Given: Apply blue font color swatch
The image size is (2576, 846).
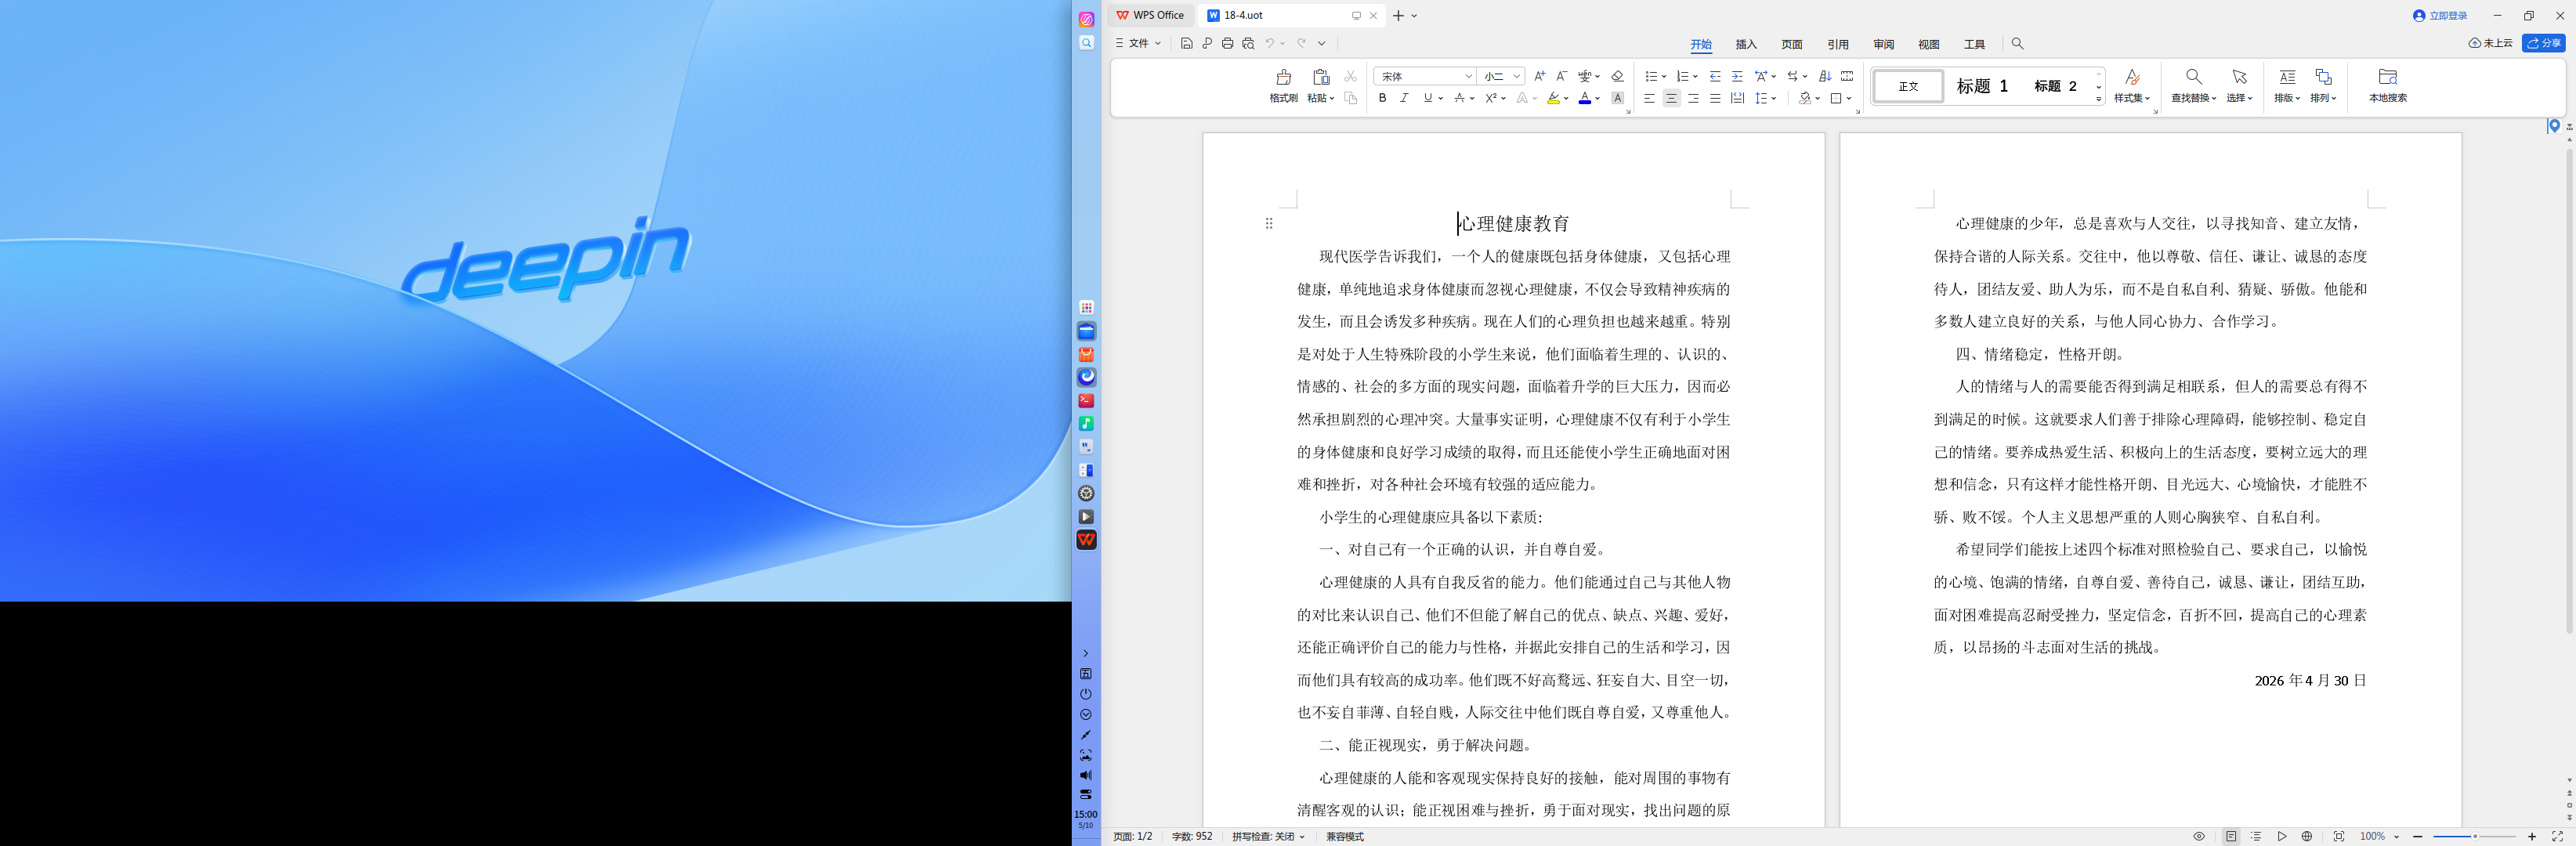Looking at the screenshot, I should pos(1584,98).
